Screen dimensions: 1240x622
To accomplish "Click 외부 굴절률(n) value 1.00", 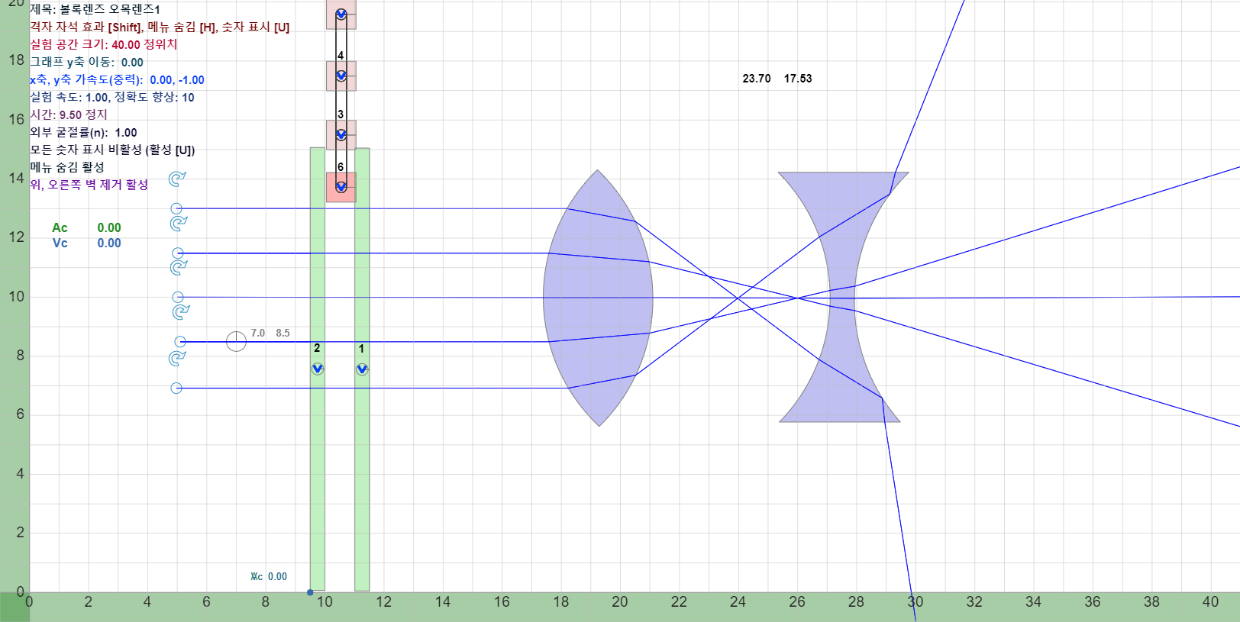I will [x=126, y=133].
